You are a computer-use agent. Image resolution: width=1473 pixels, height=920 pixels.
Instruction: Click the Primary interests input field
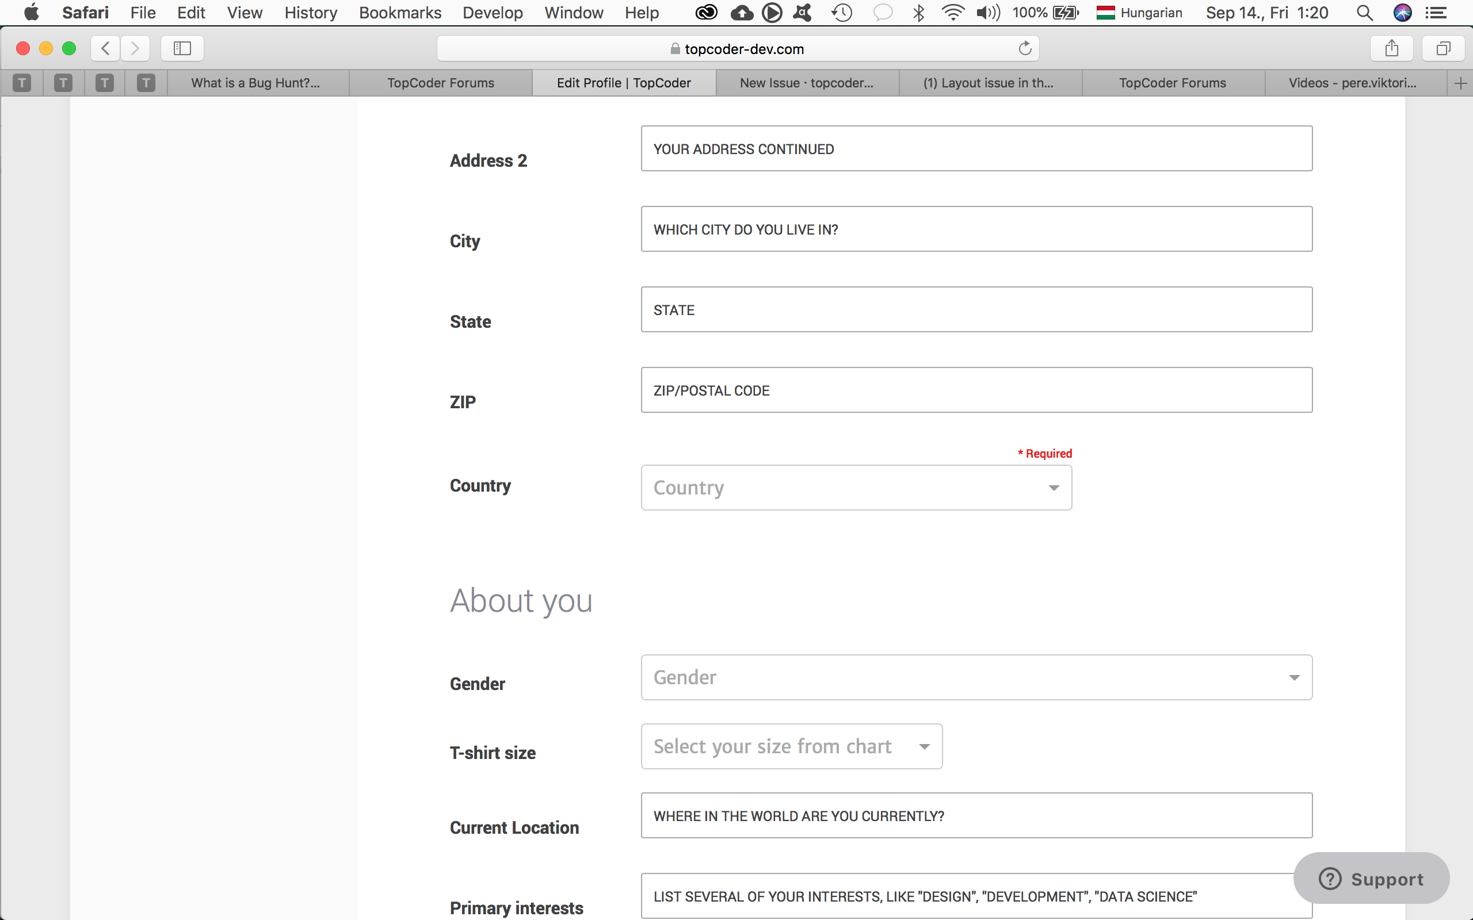pyautogui.click(x=976, y=896)
